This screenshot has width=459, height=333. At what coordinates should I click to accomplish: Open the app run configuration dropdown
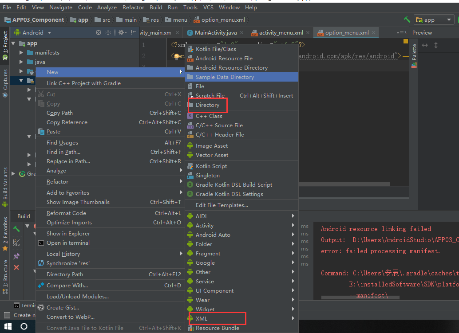tap(433, 20)
